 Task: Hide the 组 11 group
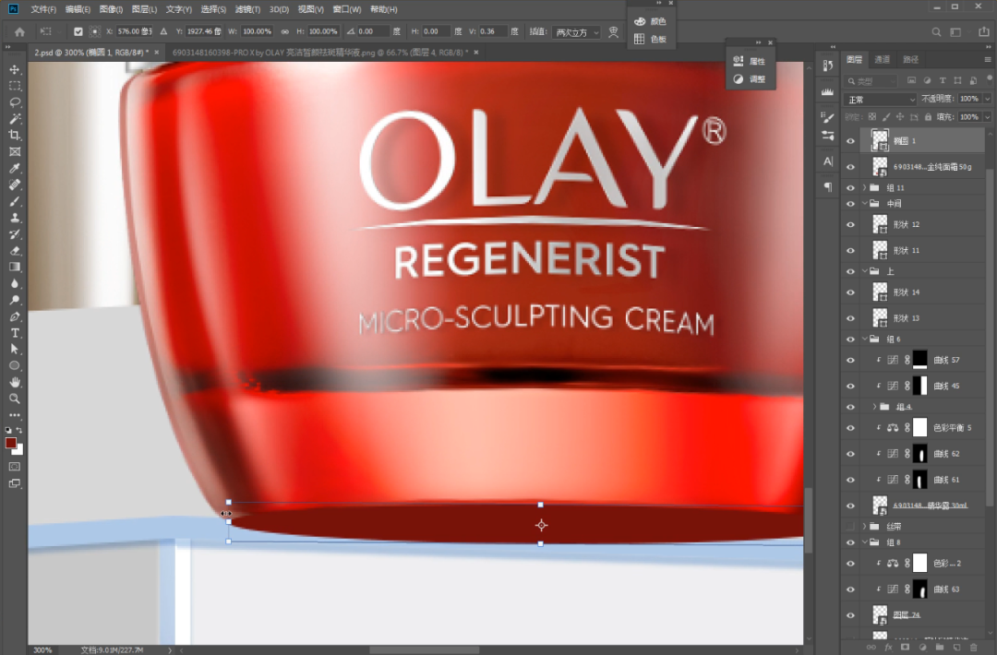pos(850,188)
